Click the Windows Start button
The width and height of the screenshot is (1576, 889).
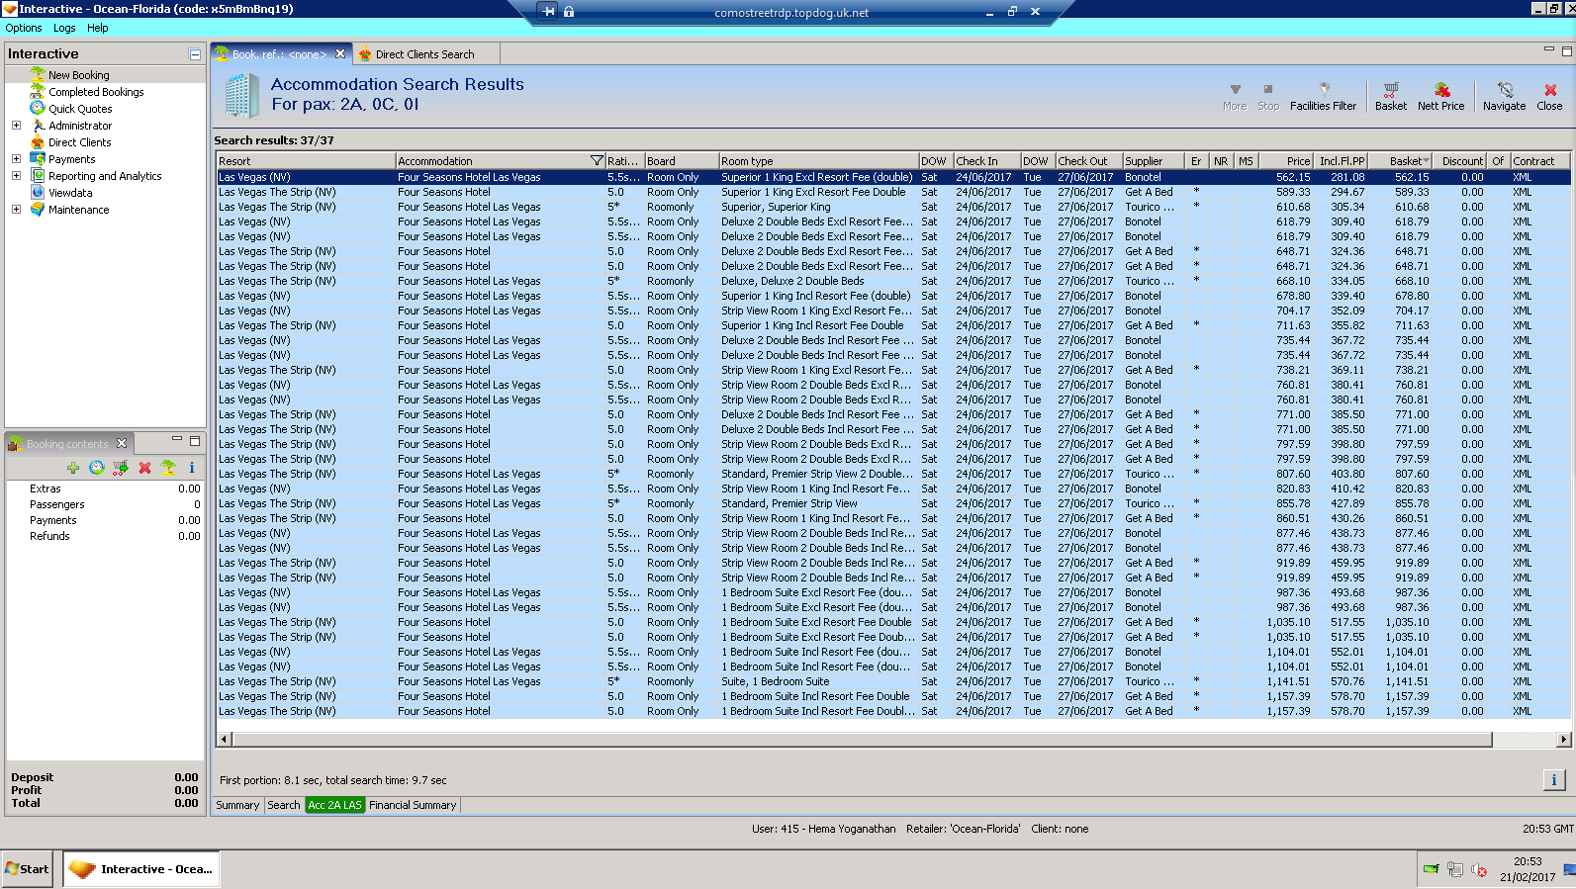pyautogui.click(x=27, y=869)
